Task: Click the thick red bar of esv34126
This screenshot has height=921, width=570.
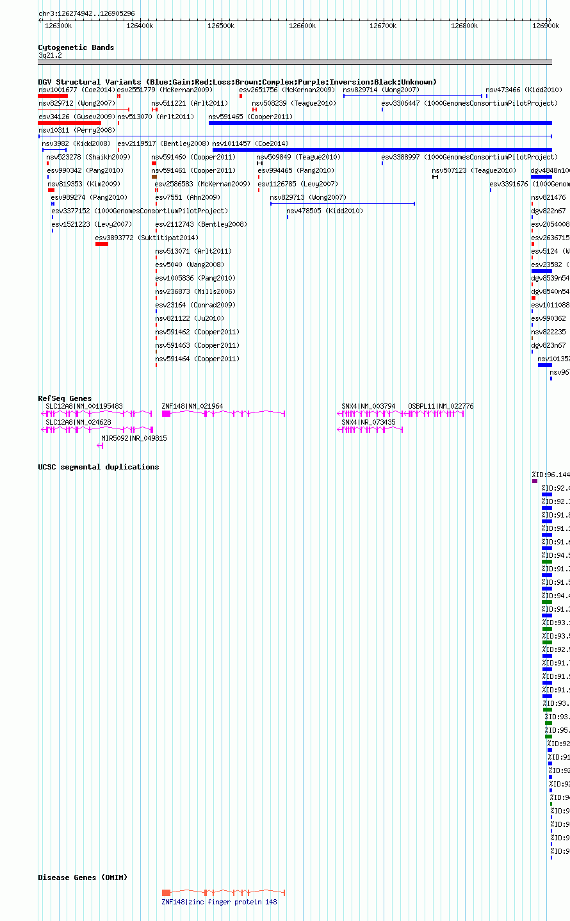Action: pyautogui.click(x=69, y=123)
